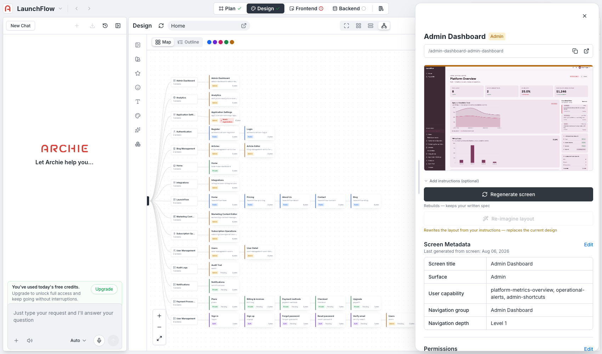Select the Payment Processing group node
Screen dimensions: 602x354
click(x=184, y=303)
